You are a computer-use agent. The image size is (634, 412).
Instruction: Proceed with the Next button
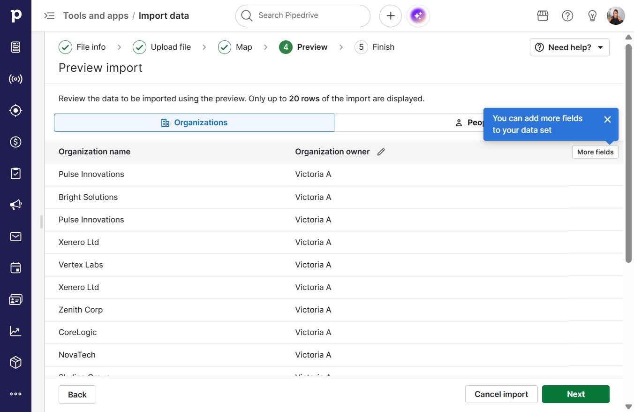(x=576, y=394)
